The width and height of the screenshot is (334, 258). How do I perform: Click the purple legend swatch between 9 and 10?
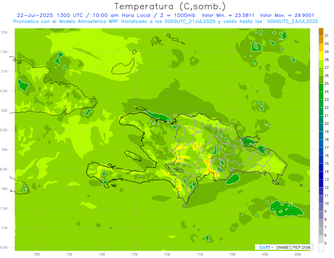[321, 207]
